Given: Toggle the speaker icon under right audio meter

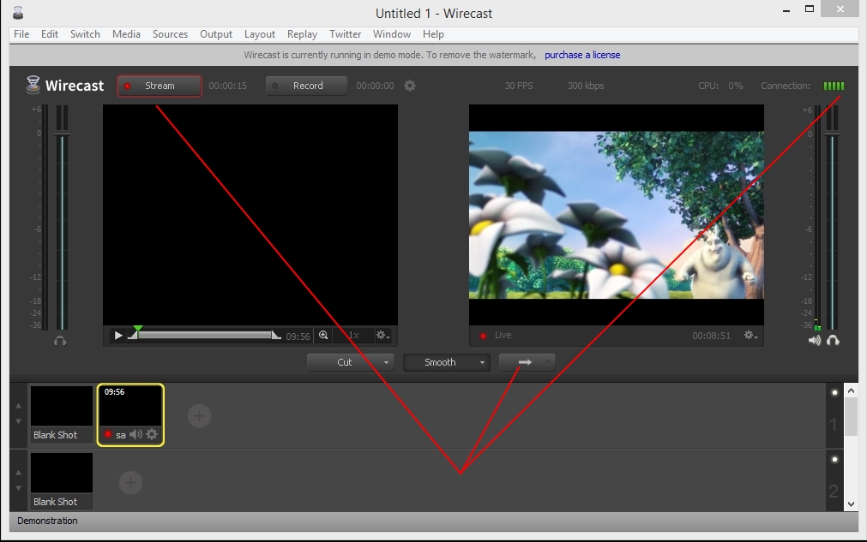Looking at the screenshot, I should 815,341.
